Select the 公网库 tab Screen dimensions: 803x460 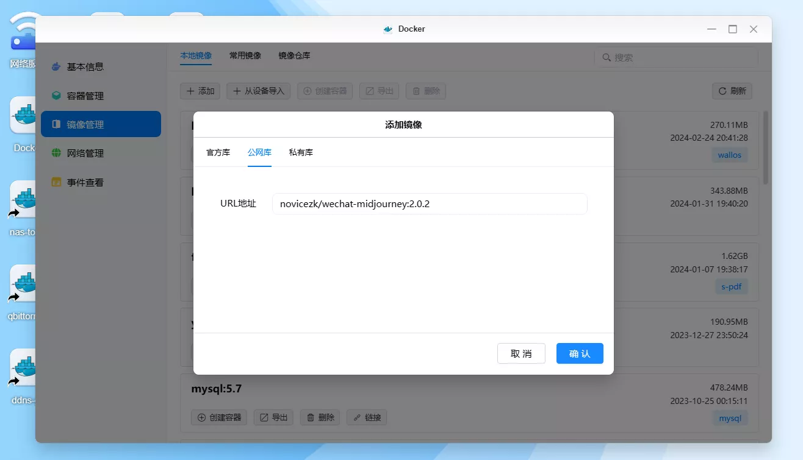click(x=259, y=152)
